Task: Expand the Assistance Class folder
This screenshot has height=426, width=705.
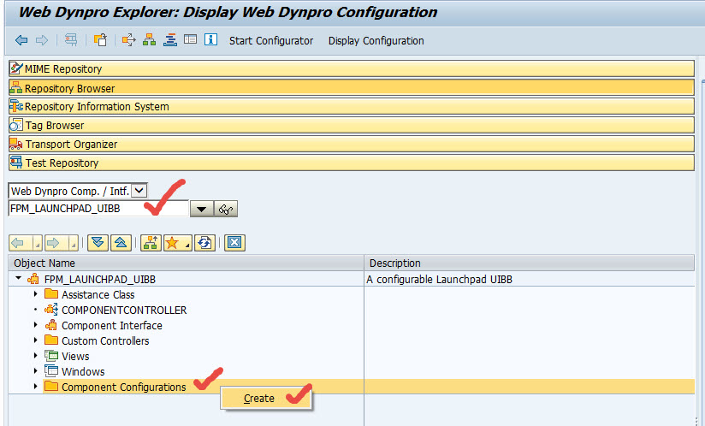Action: click(x=36, y=294)
